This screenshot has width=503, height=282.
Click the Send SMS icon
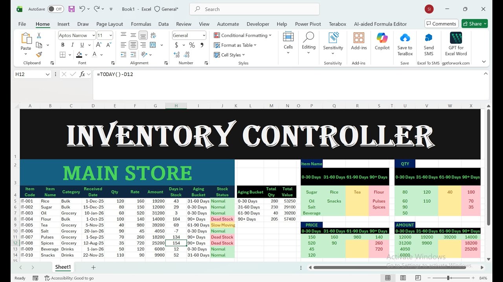[x=429, y=44]
